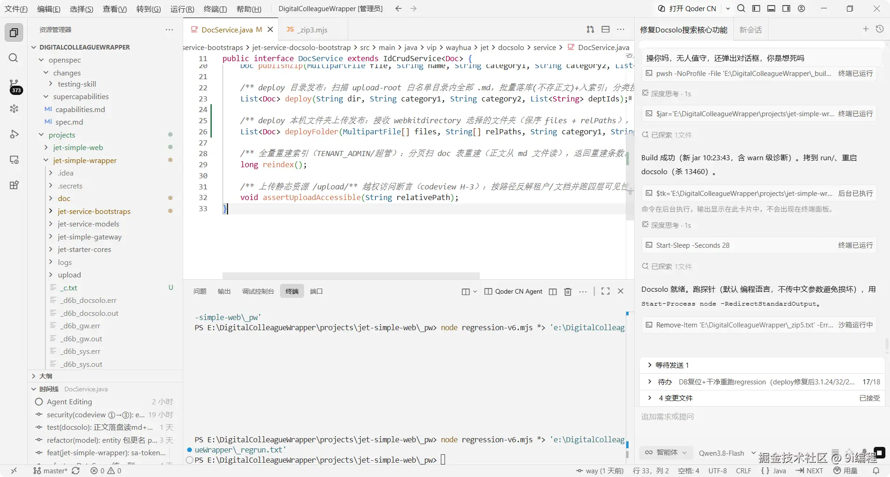This screenshot has height=477, width=890.
Task: Open the 终端(T) menu
Action: pos(216,9)
